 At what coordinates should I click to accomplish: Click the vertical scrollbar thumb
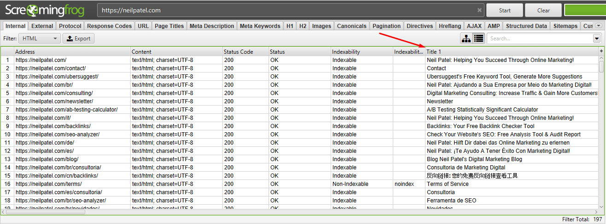(601, 67)
